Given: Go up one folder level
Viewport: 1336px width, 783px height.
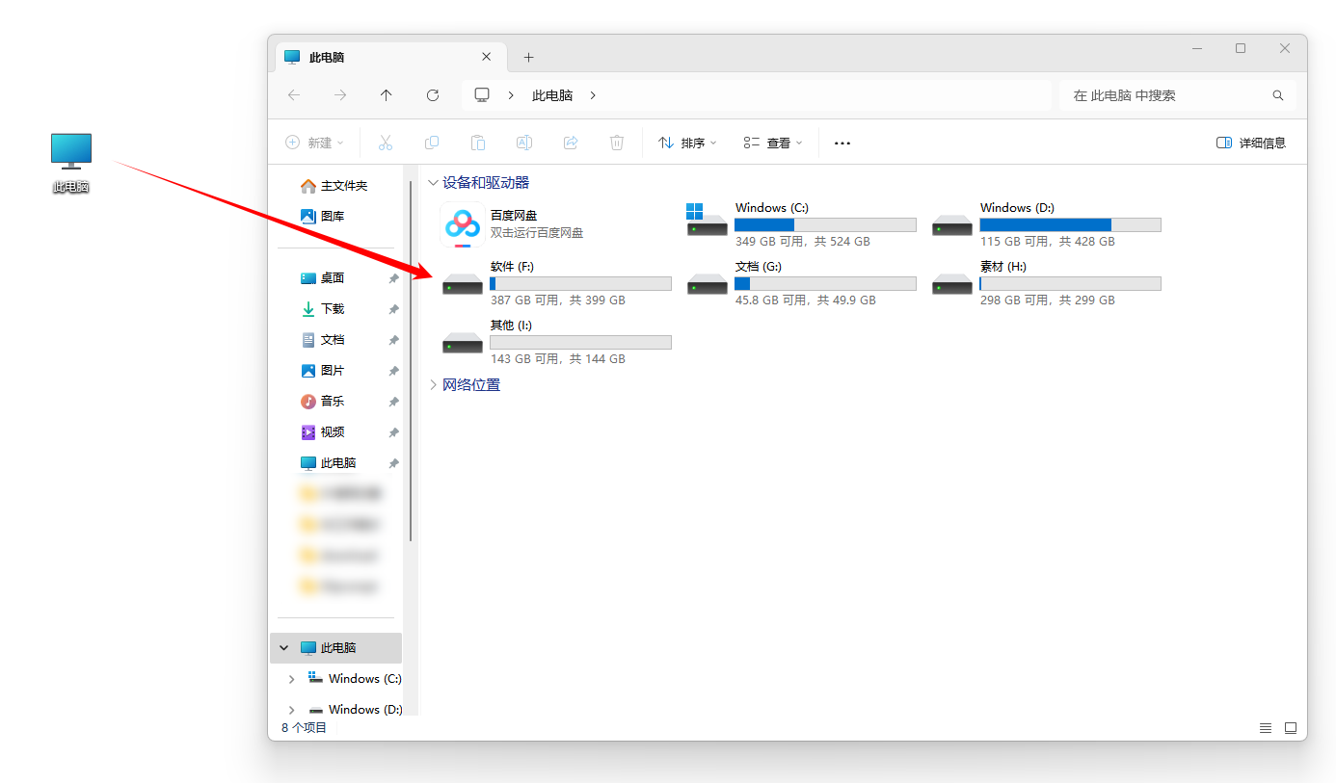Looking at the screenshot, I should (x=387, y=95).
